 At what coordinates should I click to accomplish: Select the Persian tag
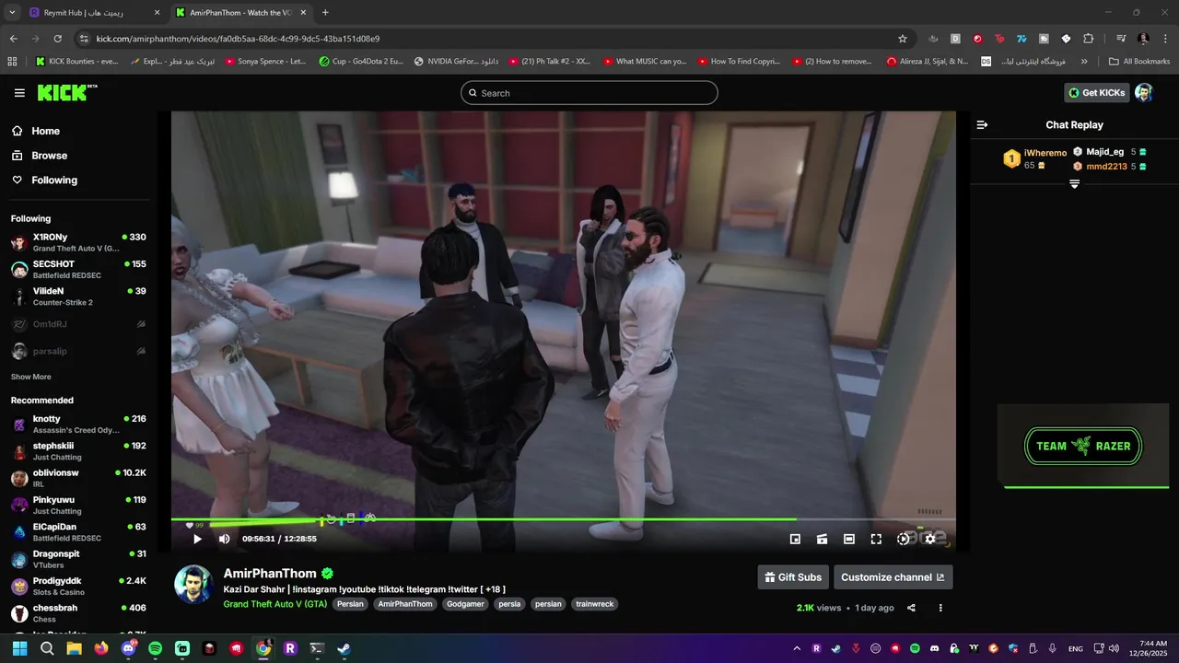point(350,604)
